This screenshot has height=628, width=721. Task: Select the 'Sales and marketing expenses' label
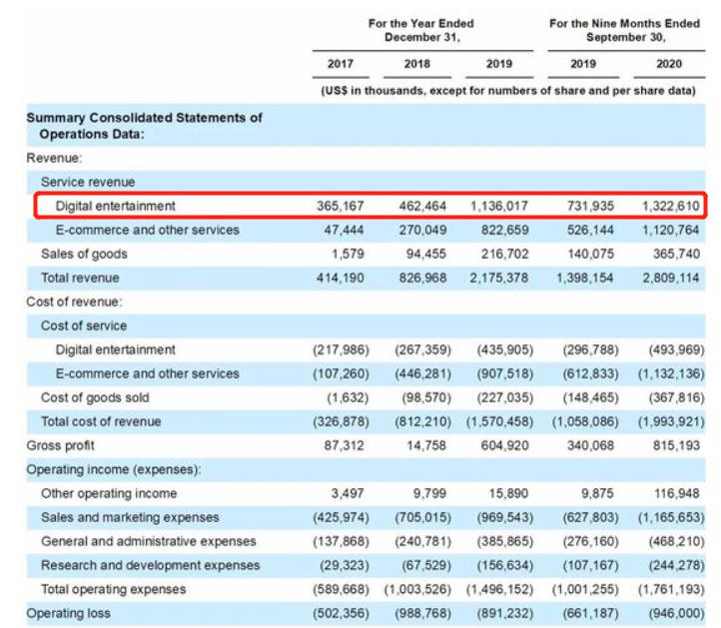click(130, 517)
